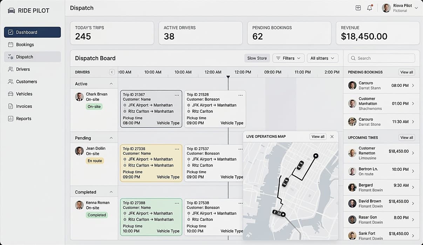Click the Ride Pilot car logo
This screenshot has width=423, height=245.
pyautogui.click(x=11, y=10)
